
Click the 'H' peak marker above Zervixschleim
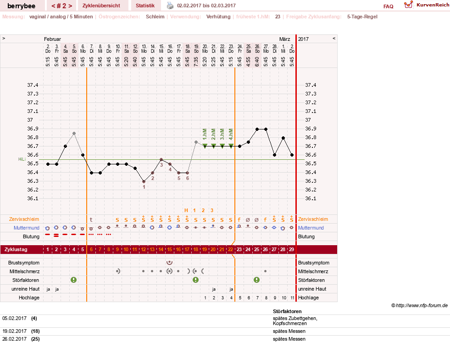click(186, 210)
